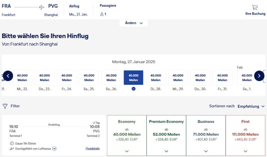Click +443,40 EUR First surcharge

(245, 140)
